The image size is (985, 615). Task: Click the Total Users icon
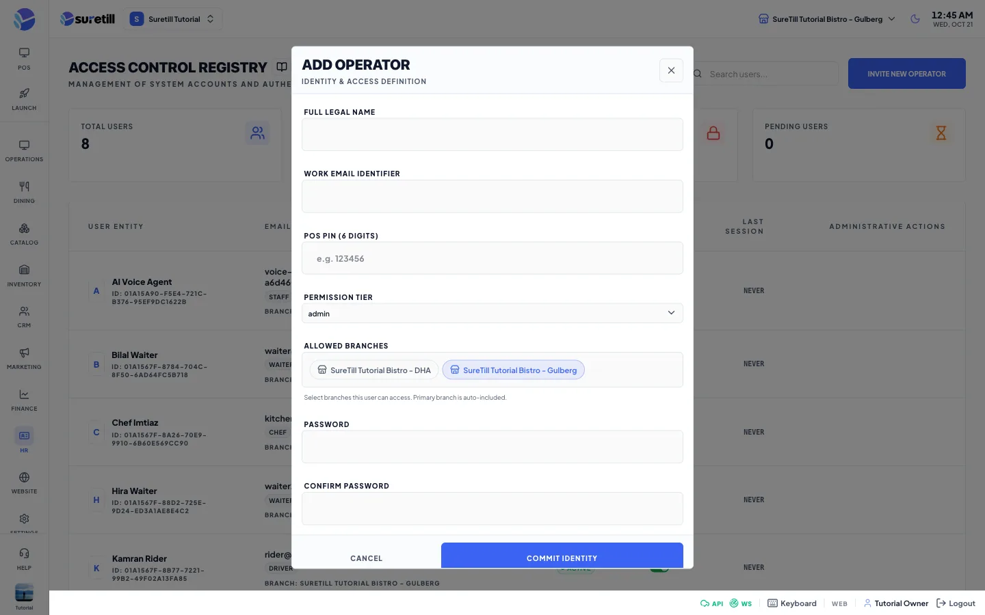(x=257, y=133)
